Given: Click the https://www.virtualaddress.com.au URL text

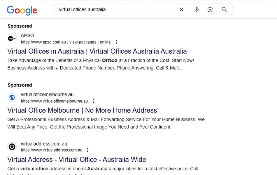Looking at the screenshot, I should tap(51, 150).
